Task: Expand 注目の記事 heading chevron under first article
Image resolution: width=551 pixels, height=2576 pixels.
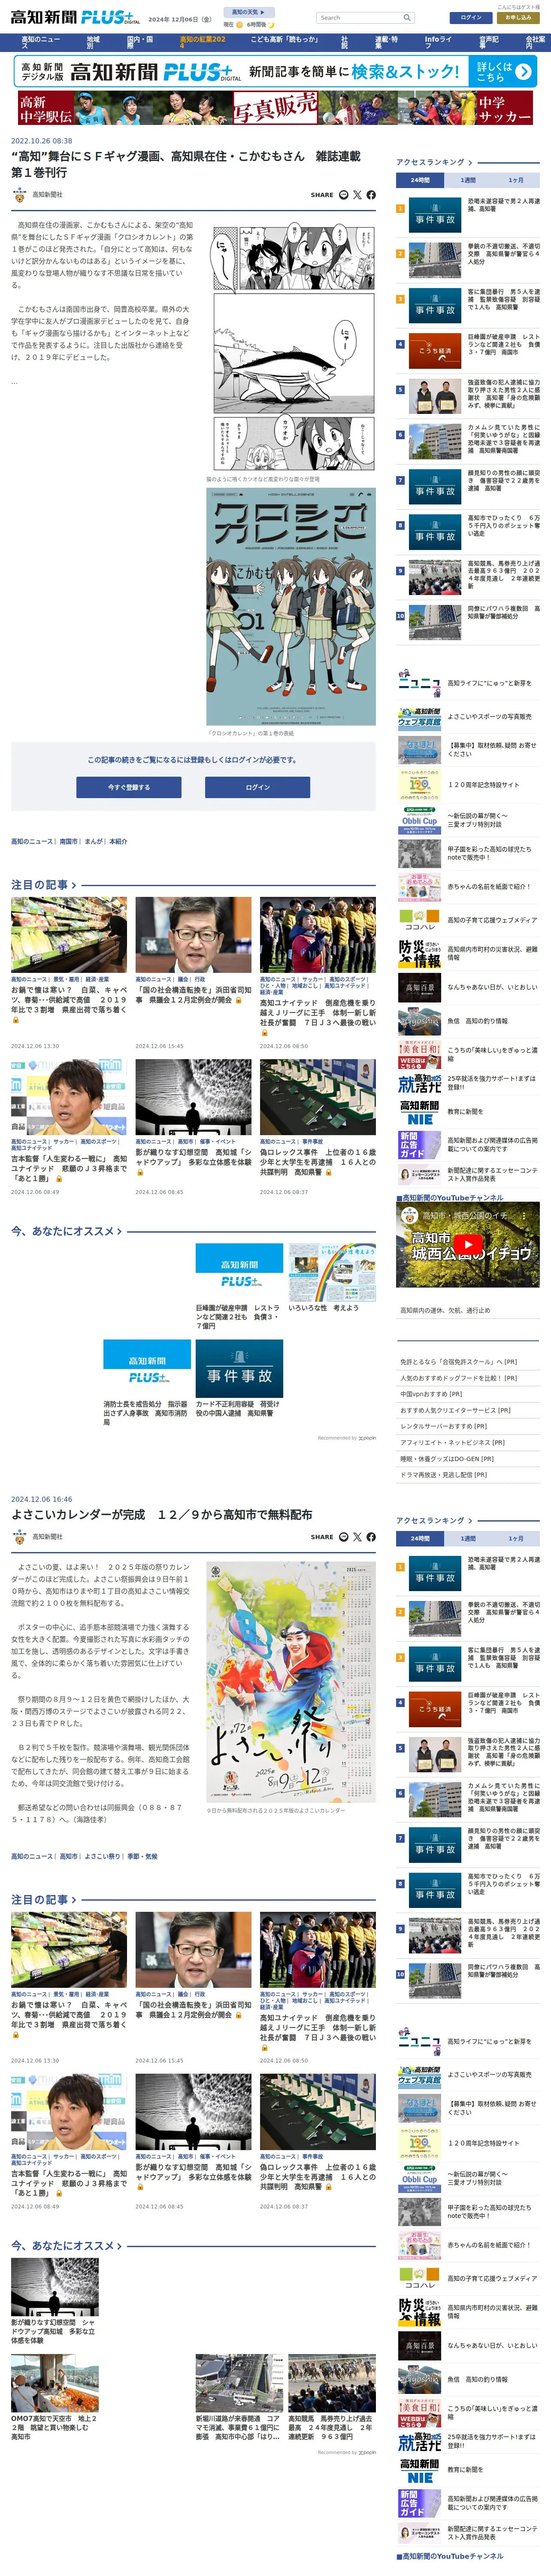Action: pyautogui.click(x=74, y=885)
